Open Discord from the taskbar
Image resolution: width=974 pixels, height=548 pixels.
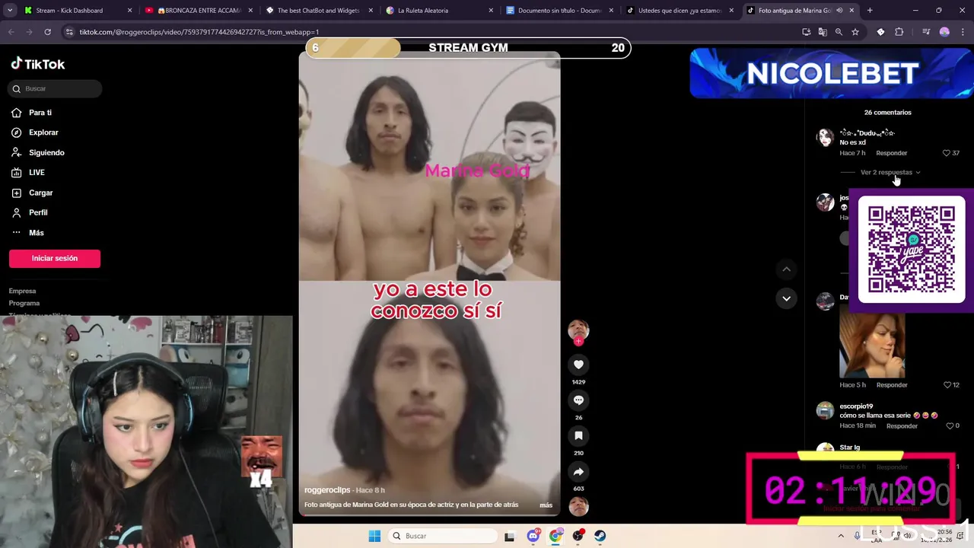(533, 536)
